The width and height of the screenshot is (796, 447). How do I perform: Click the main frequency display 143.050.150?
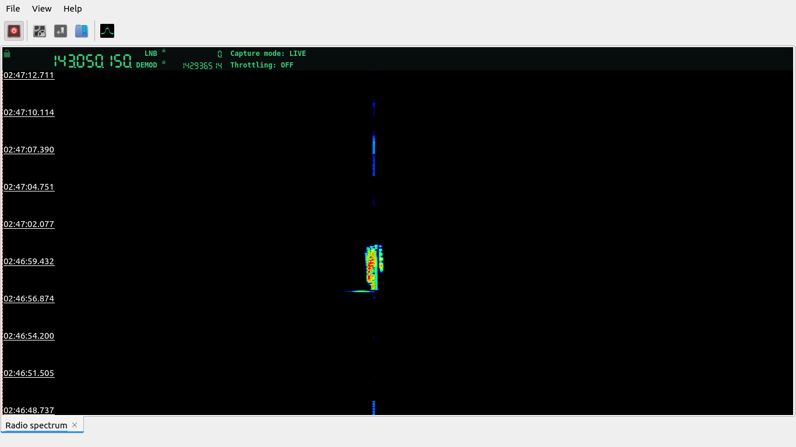[93, 61]
